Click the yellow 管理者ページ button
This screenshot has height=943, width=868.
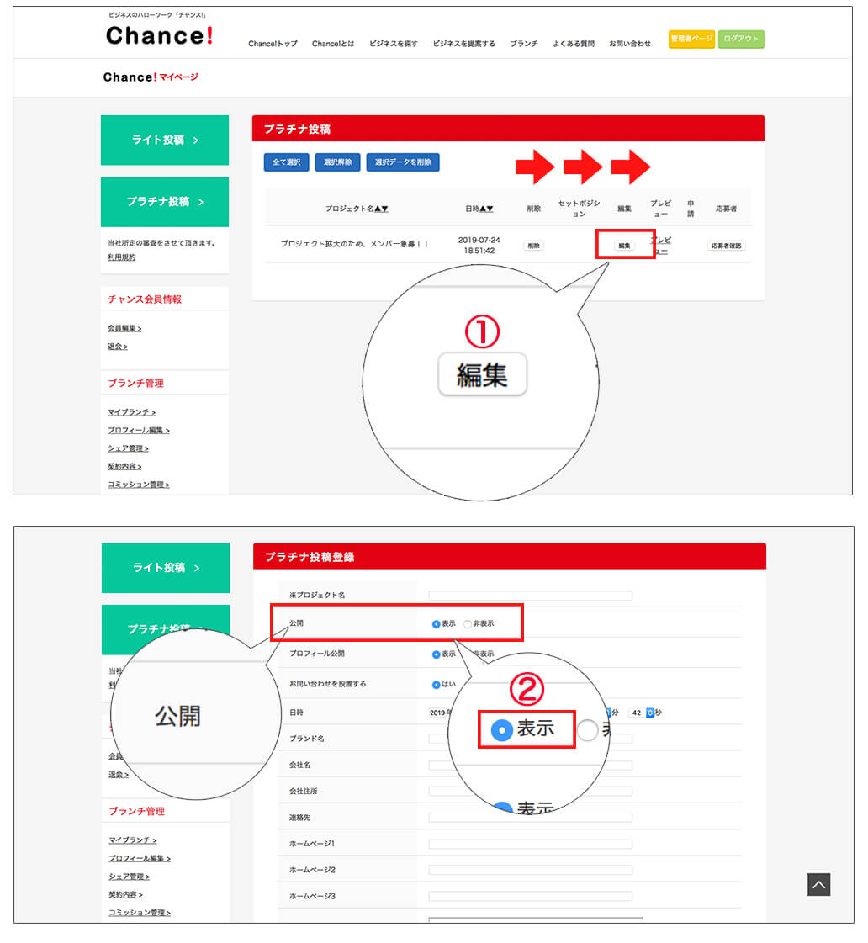coord(691,40)
